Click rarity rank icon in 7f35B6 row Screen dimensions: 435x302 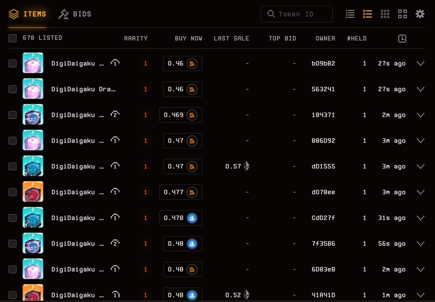(x=115, y=243)
